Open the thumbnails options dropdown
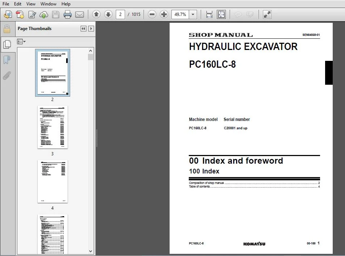The image size is (345, 256). pyautogui.click(x=21, y=41)
